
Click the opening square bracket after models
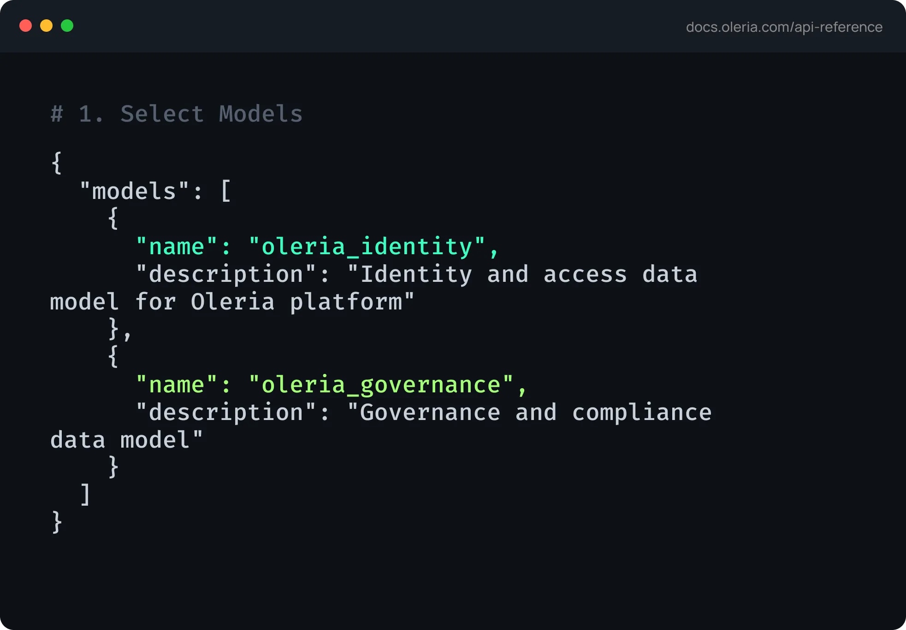coord(226,191)
